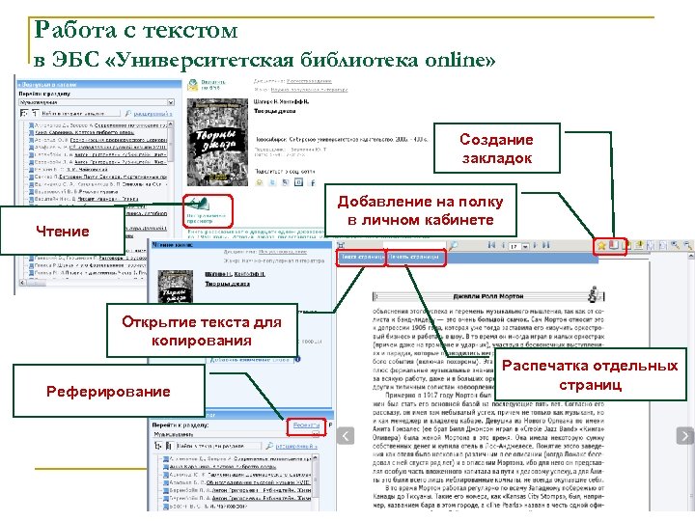The image size is (695, 521).
Task: Click the fullscreen icon in the reader's corner
Action: 341,245
